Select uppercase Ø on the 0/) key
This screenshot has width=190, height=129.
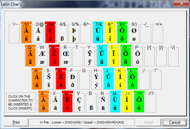click(x=134, y=31)
